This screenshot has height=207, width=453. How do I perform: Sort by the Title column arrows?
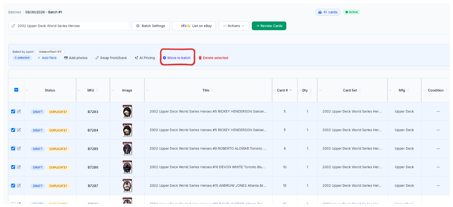[212, 90]
